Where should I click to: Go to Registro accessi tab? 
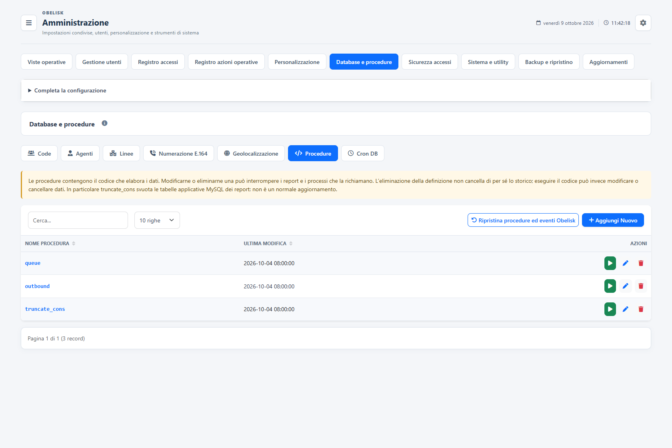[158, 62]
